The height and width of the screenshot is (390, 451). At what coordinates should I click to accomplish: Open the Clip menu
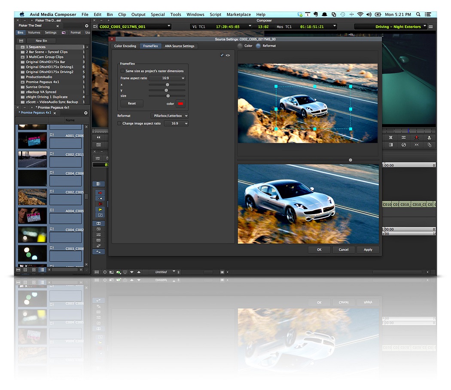122,14
